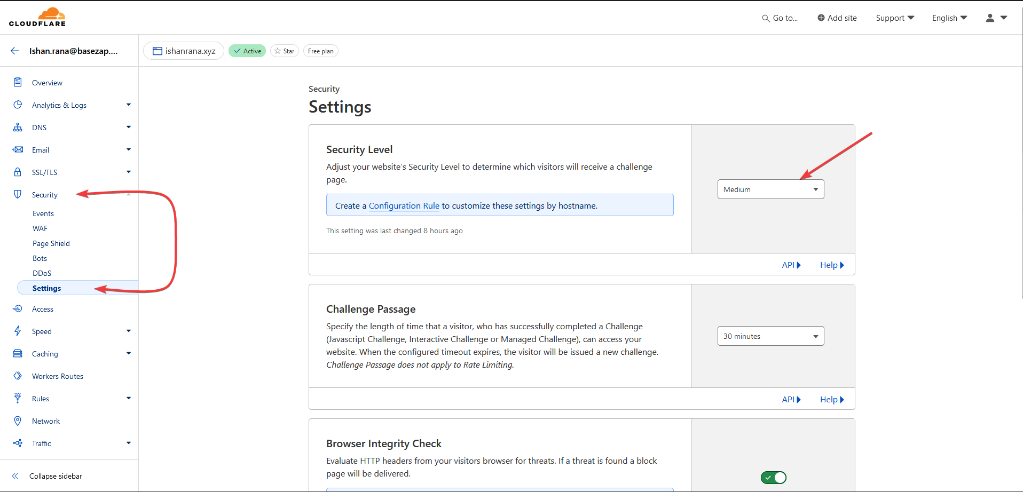Image resolution: width=1023 pixels, height=492 pixels.
Task: Click the Caching icon in sidebar
Action: click(18, 353)
